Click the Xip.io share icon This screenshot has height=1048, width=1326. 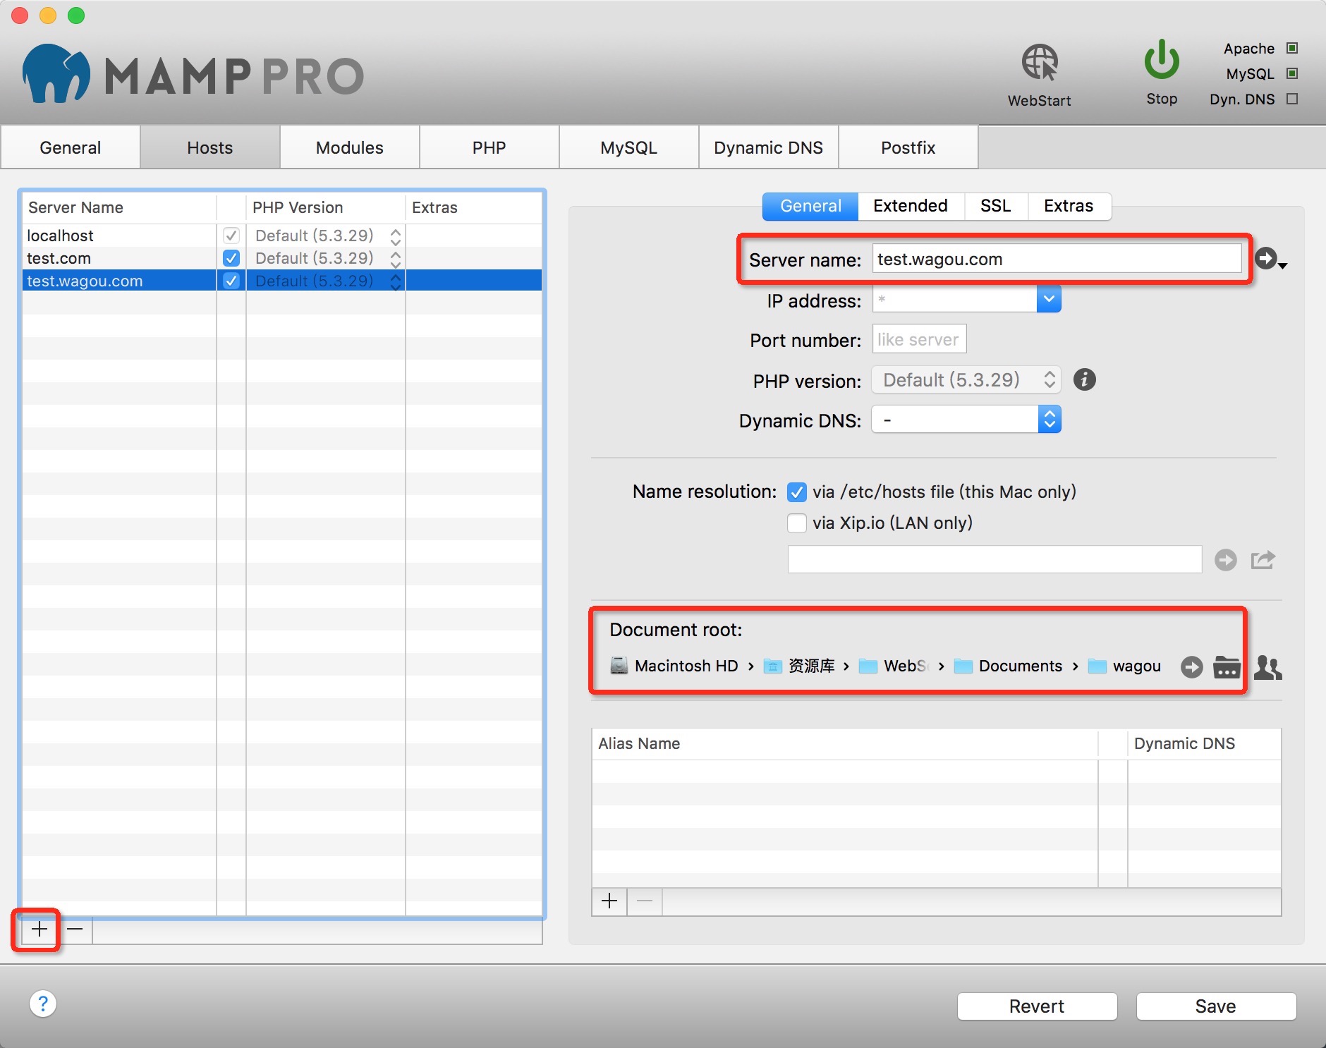click(1263, 560)
